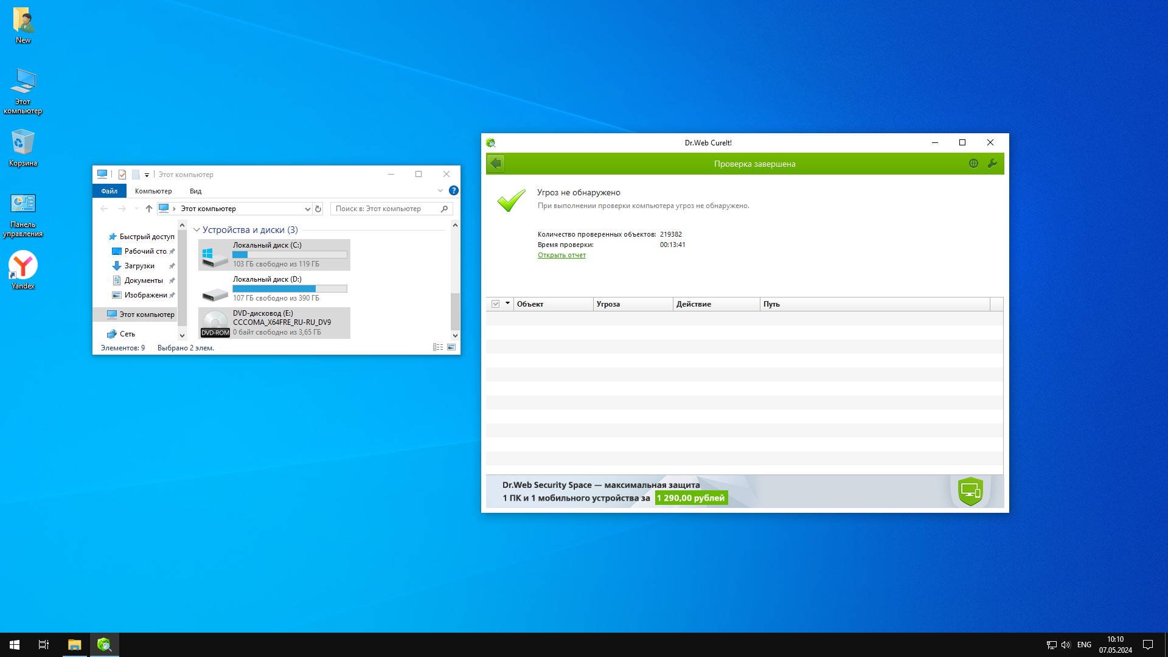Toggle the select-all checkbox in results table
This screenshot has height=657, width=1168.
click(x=495, y=304)
